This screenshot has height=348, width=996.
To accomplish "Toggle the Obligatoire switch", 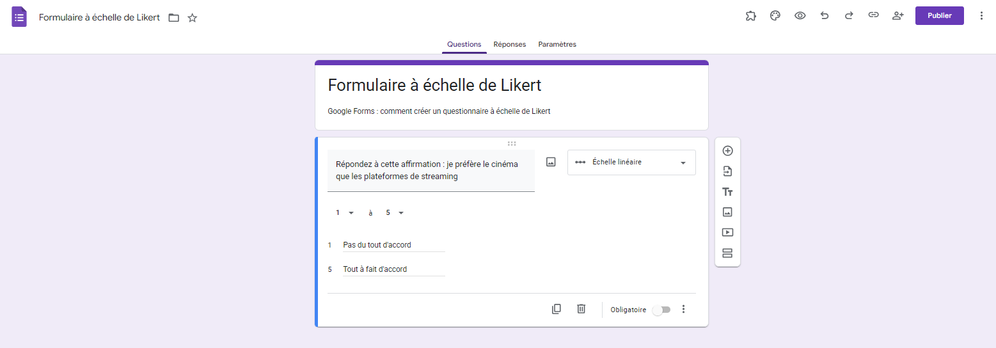I will click(661, 310).
